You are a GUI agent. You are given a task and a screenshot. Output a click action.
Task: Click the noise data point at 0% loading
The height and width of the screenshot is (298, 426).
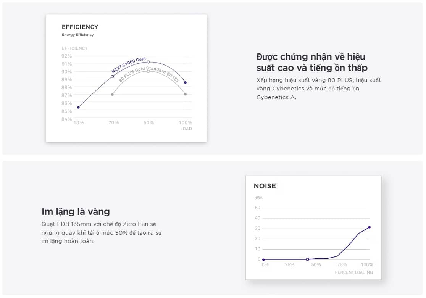pyautogui.click(x=263, y=259)
